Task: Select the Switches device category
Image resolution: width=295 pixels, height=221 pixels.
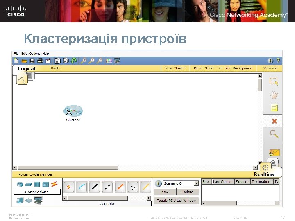Action: tap(28, 184)
